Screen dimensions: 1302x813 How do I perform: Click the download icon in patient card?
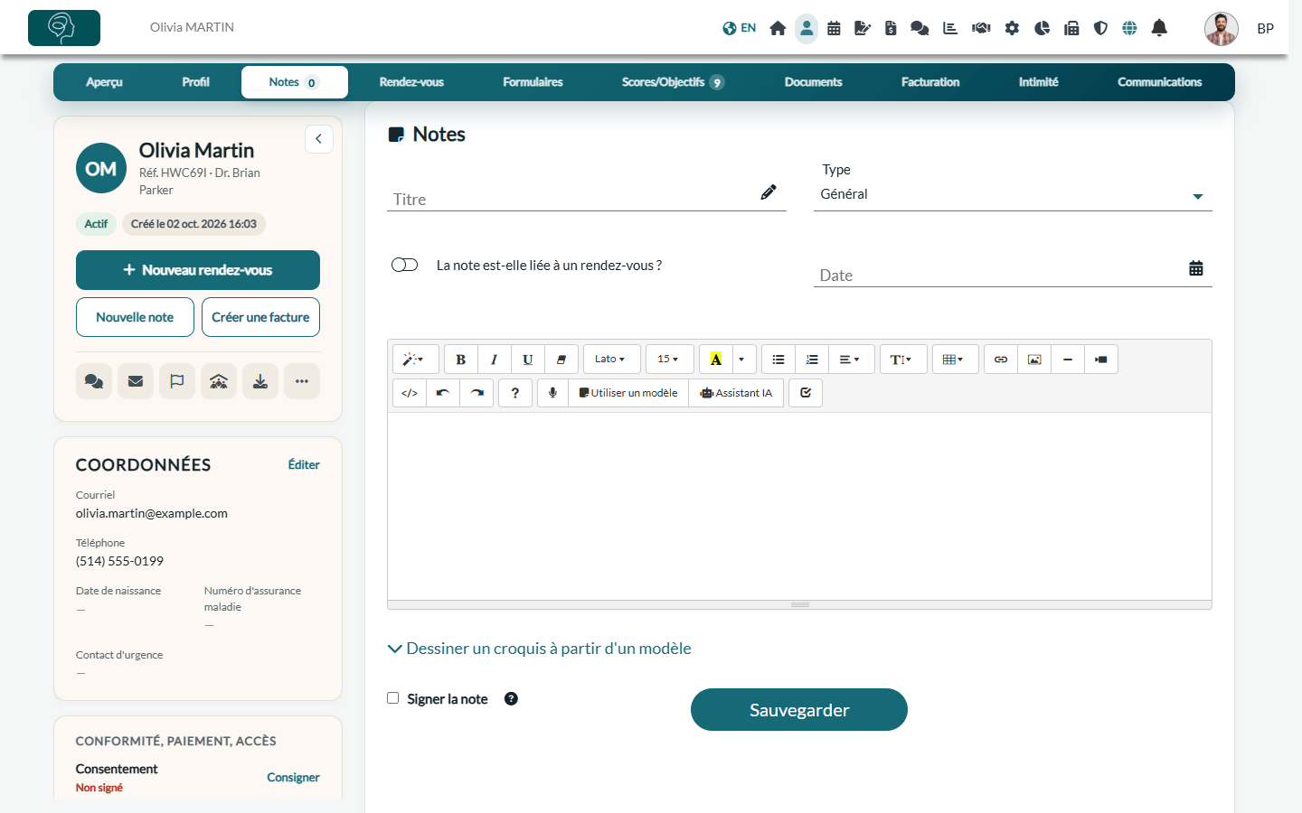pyautogui.click(x=260, y=381)
